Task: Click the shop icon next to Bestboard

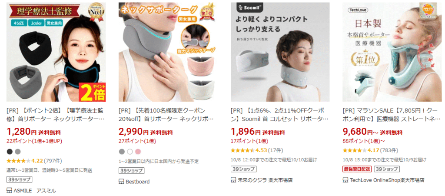Action: 122,182
